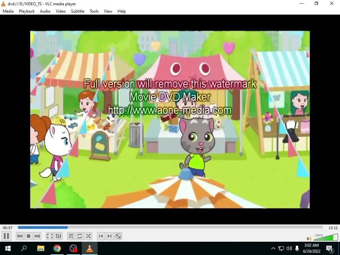Image resolution: width=340 pixels, height=255 pixels.
Task: Toggle remaining time at 13:12 label
Action: (333, 228)
